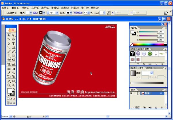173x120 pixels.
Task: Click the place symbol instance icon
Action: pyautogui.click(x=138, y=64)
